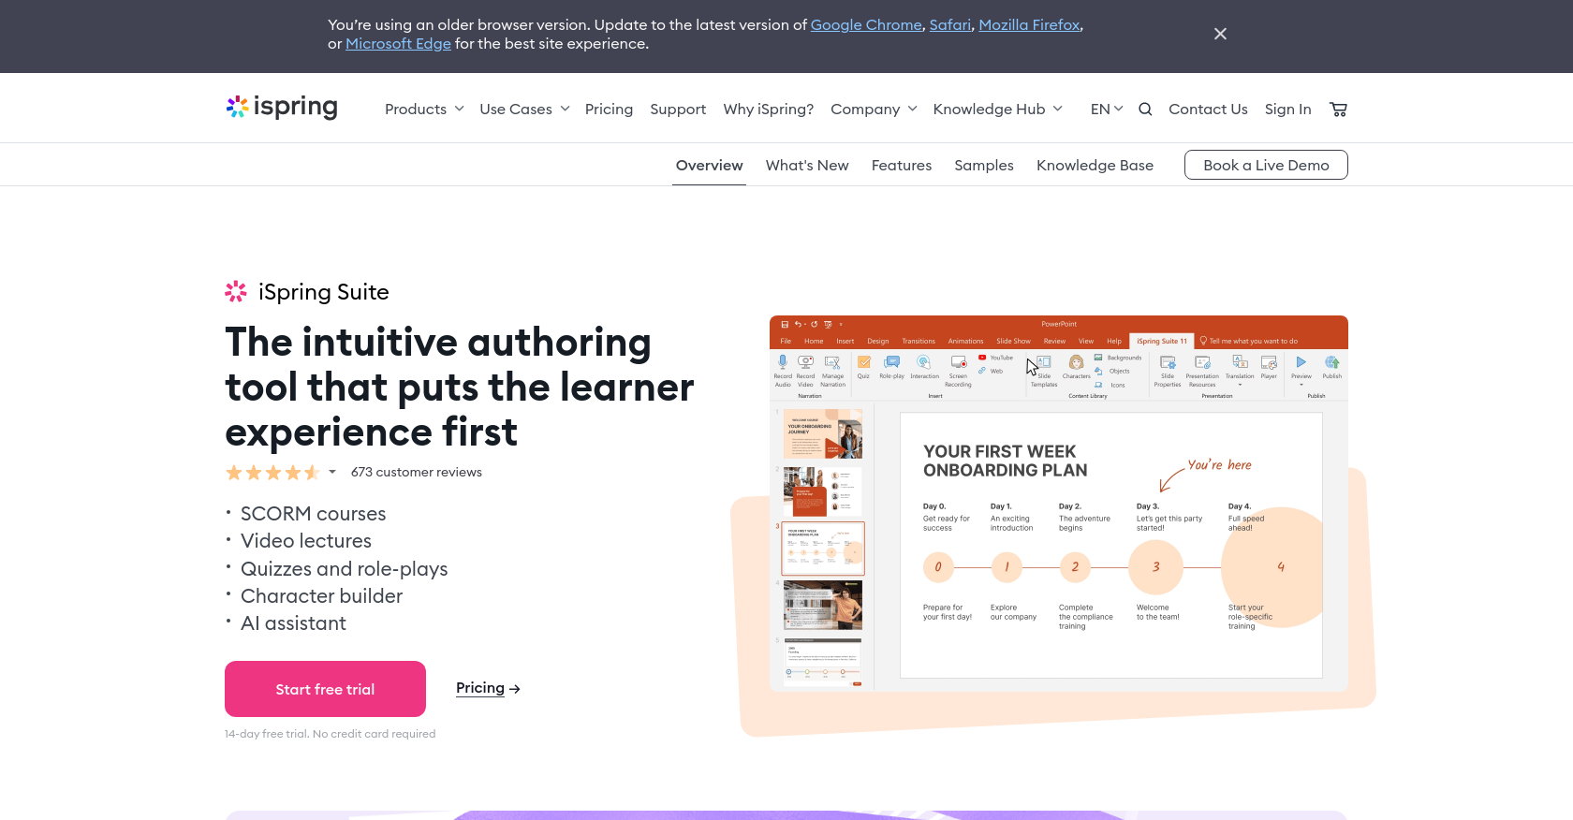Click the AI assistant bullet item
Image resolution: width=1573 pixels, height=820 pixels.
[293, 623]
